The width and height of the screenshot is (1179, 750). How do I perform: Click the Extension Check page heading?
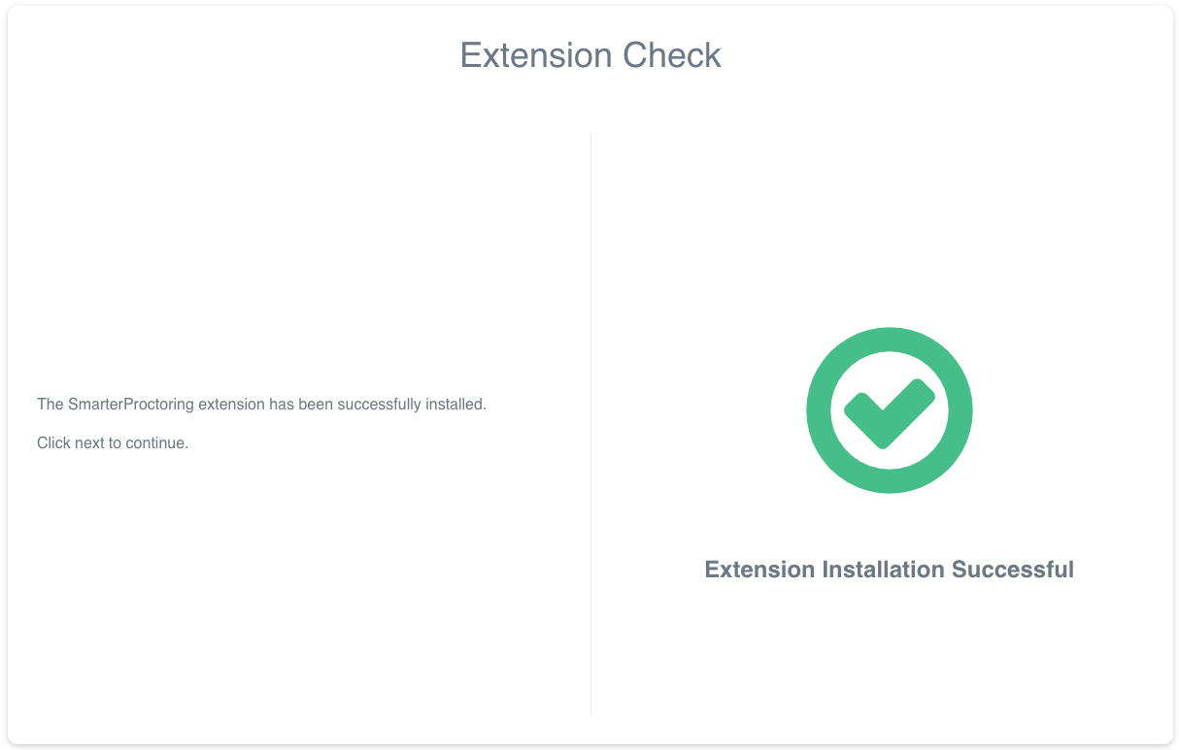pos(590,55)
